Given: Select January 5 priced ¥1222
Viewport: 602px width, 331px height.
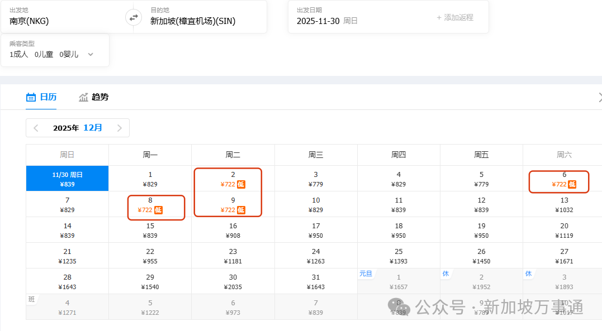Looking at the screenshot, I should point(150,307).
